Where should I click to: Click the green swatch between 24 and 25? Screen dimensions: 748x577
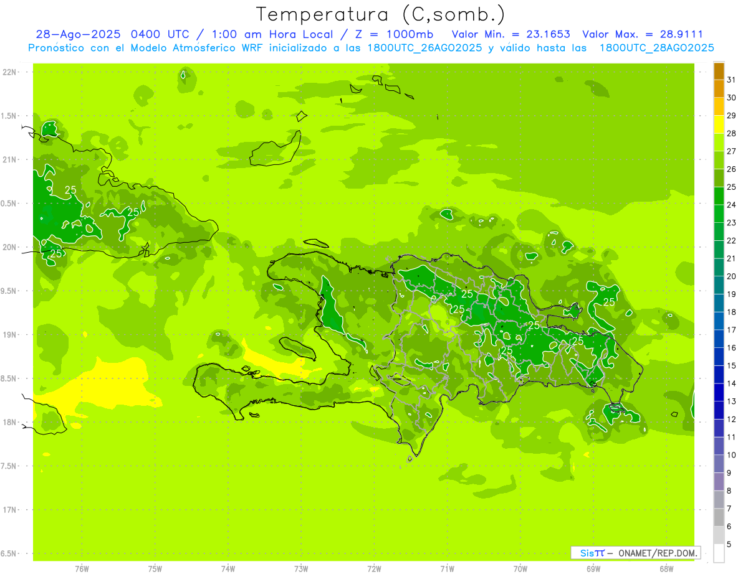coord(719,196)
